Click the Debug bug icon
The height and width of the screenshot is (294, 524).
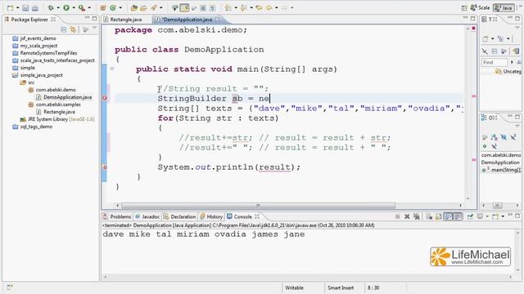coord(51,7)
